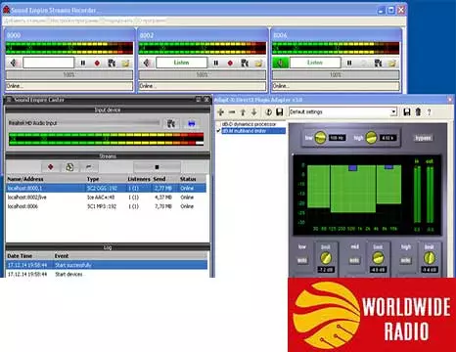Image resolution: width=456 pixels, height=352 pixels.
Task: Toggle the green speaker icon on stream 8006
Action: coord(281,63)
